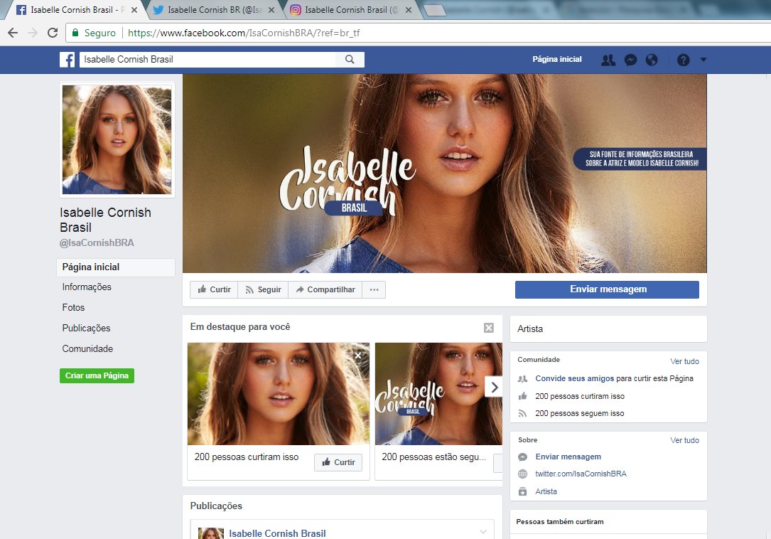The image size is (771, 539).
Task: Click @IsaCornishBRA username under page name
Action: pyautogui.click(x=97, y=242)
